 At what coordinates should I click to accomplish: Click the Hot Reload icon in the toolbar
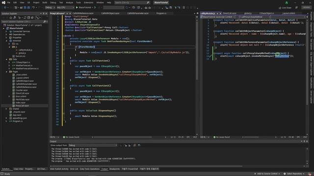(x=127, y=8)
